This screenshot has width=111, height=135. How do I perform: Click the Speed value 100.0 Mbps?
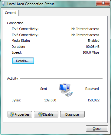click(x=91, y=52)
